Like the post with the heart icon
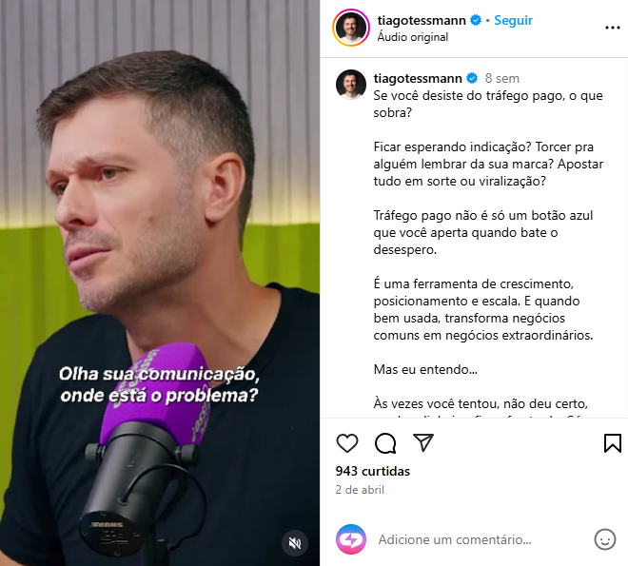Image resolution: width=628 pixels, height=566 pixels. pos(347,443)
